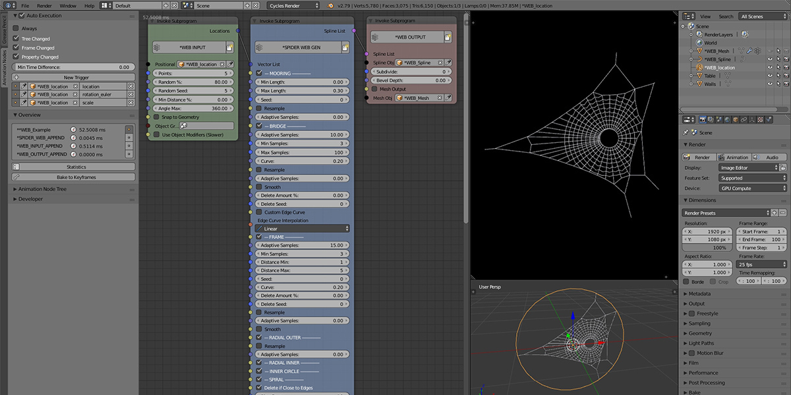Add a new screen layout with plus icon
Image resolution: width=791 pixels, height=395 pixels.
[167, 5]
